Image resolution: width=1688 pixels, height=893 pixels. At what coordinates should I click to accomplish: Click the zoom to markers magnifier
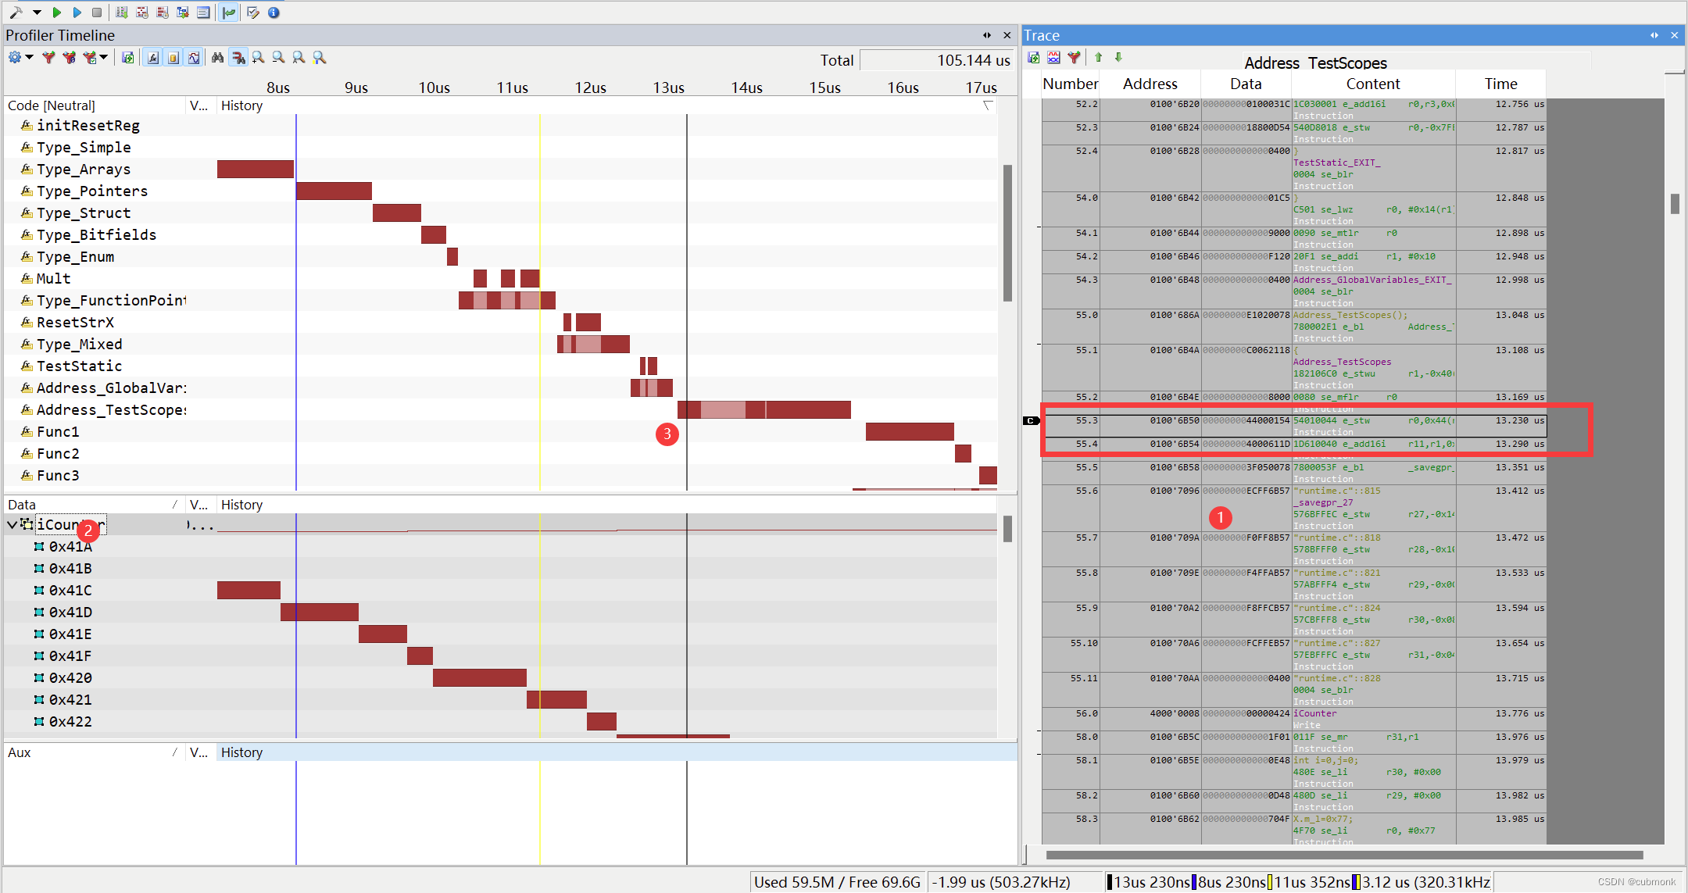point(319,57)
